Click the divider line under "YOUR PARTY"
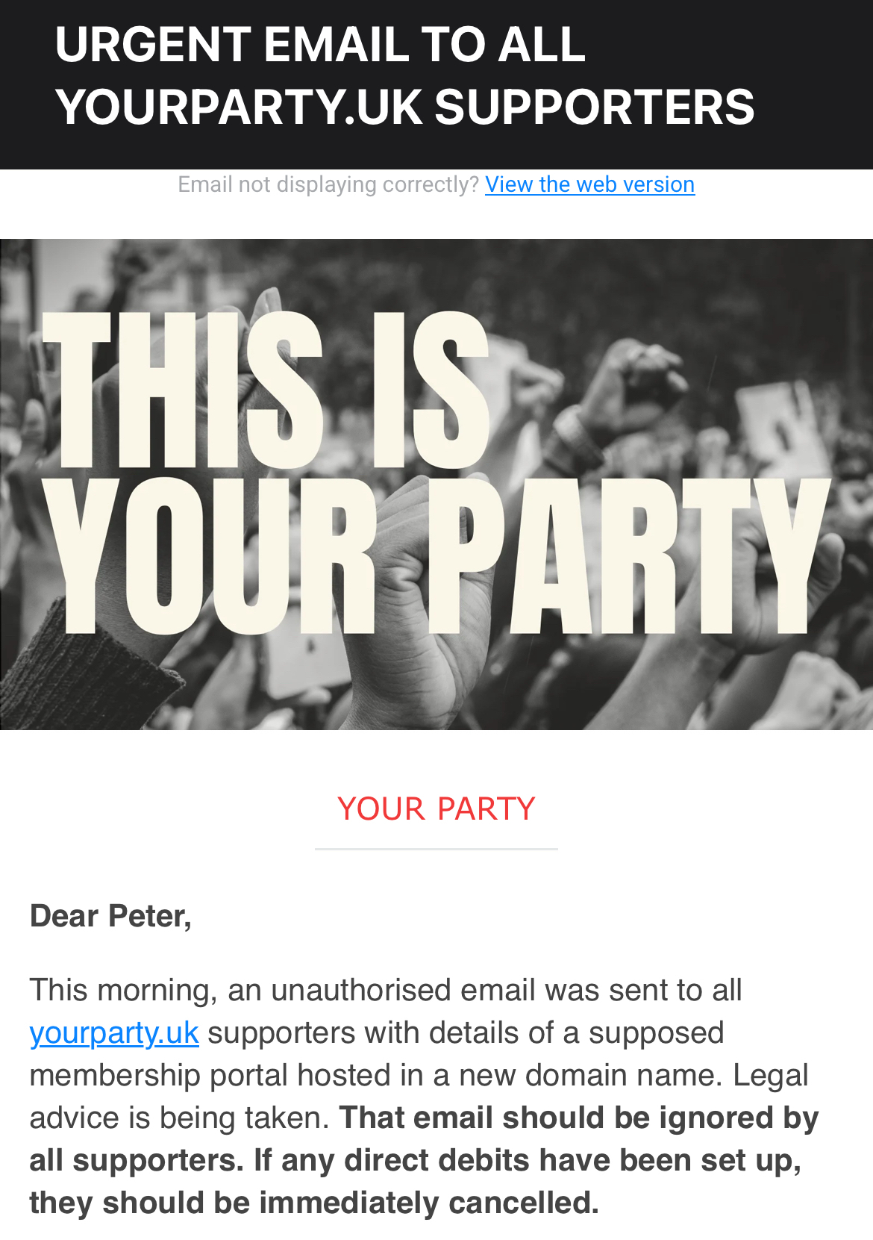 point(436,849)
